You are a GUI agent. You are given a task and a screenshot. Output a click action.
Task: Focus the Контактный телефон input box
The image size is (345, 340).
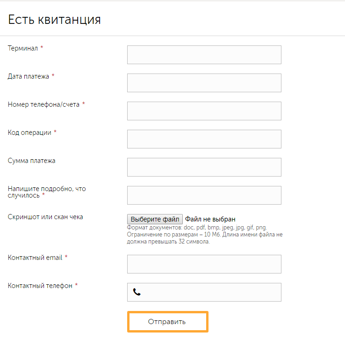click(210, 292)
